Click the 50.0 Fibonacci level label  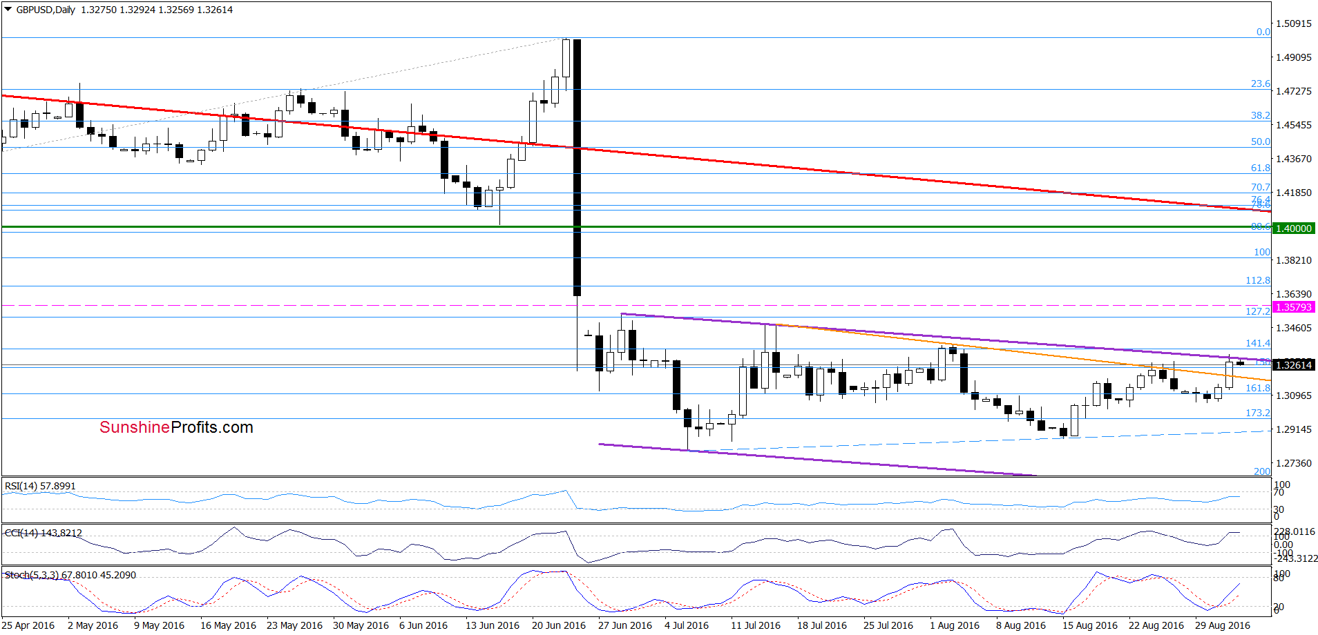1261,141
